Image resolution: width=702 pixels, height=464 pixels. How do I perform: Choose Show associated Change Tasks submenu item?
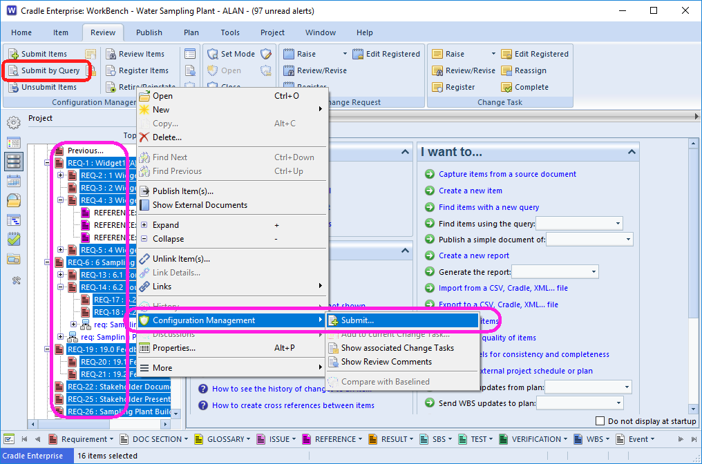pos(403,348)
